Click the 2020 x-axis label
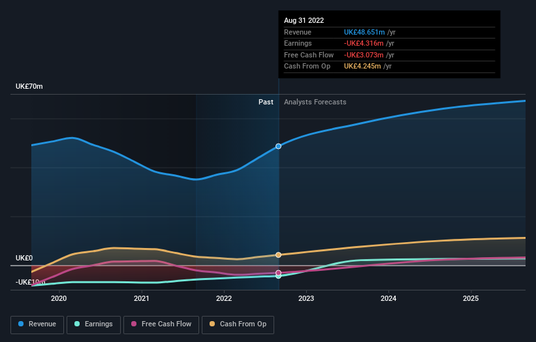 [x=59, y=298]
